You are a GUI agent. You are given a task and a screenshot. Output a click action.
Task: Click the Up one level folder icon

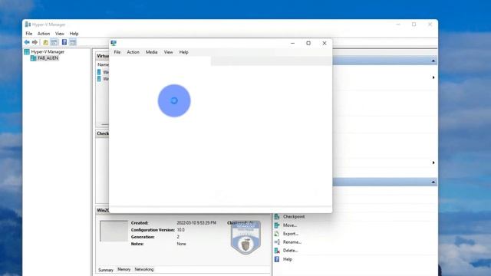(46, 42)
